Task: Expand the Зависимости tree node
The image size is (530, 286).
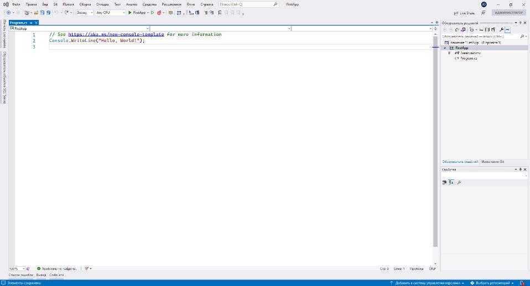Action: [450, 53]
